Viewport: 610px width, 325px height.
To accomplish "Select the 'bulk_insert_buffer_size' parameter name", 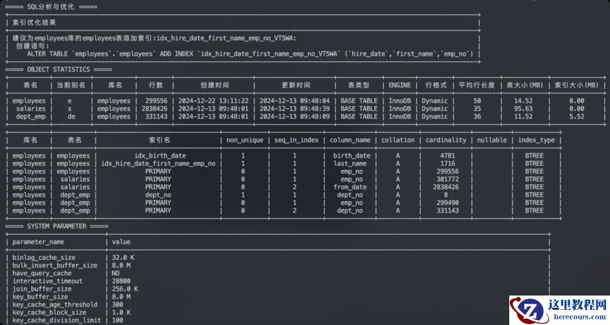I will click(55, 265).
